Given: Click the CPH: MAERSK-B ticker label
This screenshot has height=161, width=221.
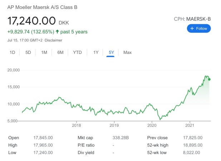Looking at the screenshot, I should (x=192, y=18).
